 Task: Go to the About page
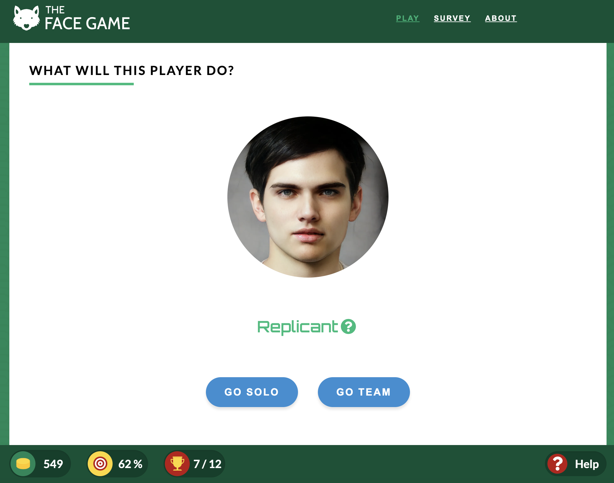click(x=501, y=18)
